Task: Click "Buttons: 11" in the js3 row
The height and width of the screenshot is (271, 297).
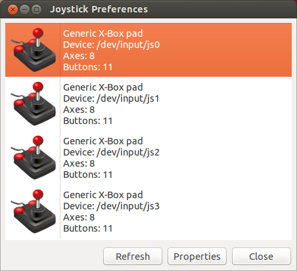Action: 88,228
